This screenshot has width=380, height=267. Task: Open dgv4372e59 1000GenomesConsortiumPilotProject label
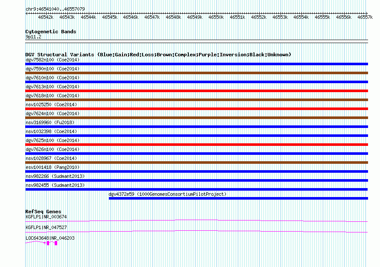[x=167, y=194]
